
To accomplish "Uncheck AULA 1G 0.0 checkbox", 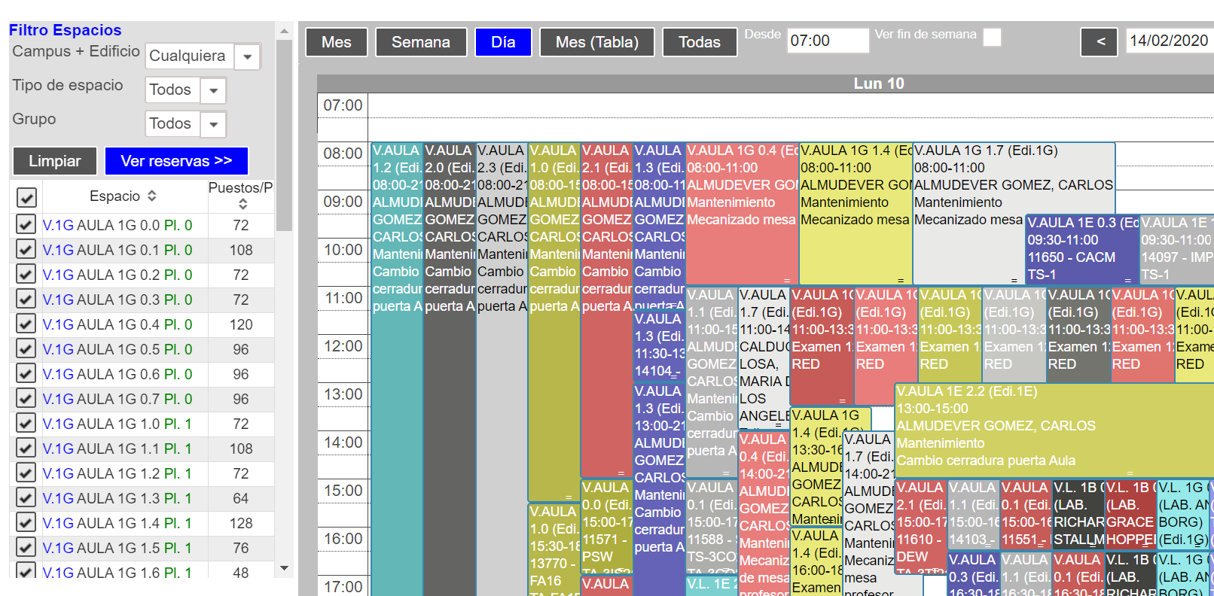I will (x=26, y=224).
